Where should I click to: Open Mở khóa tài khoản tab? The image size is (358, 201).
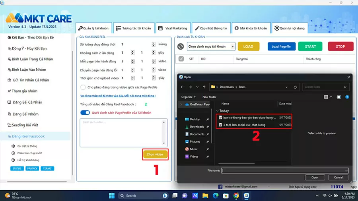tap(251, 28)
